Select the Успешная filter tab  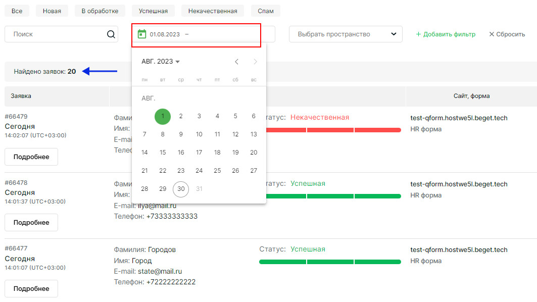click(x=153, y=11)
